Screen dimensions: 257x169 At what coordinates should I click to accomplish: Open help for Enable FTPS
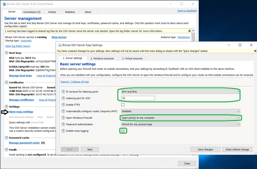click(x=63, y=104)
